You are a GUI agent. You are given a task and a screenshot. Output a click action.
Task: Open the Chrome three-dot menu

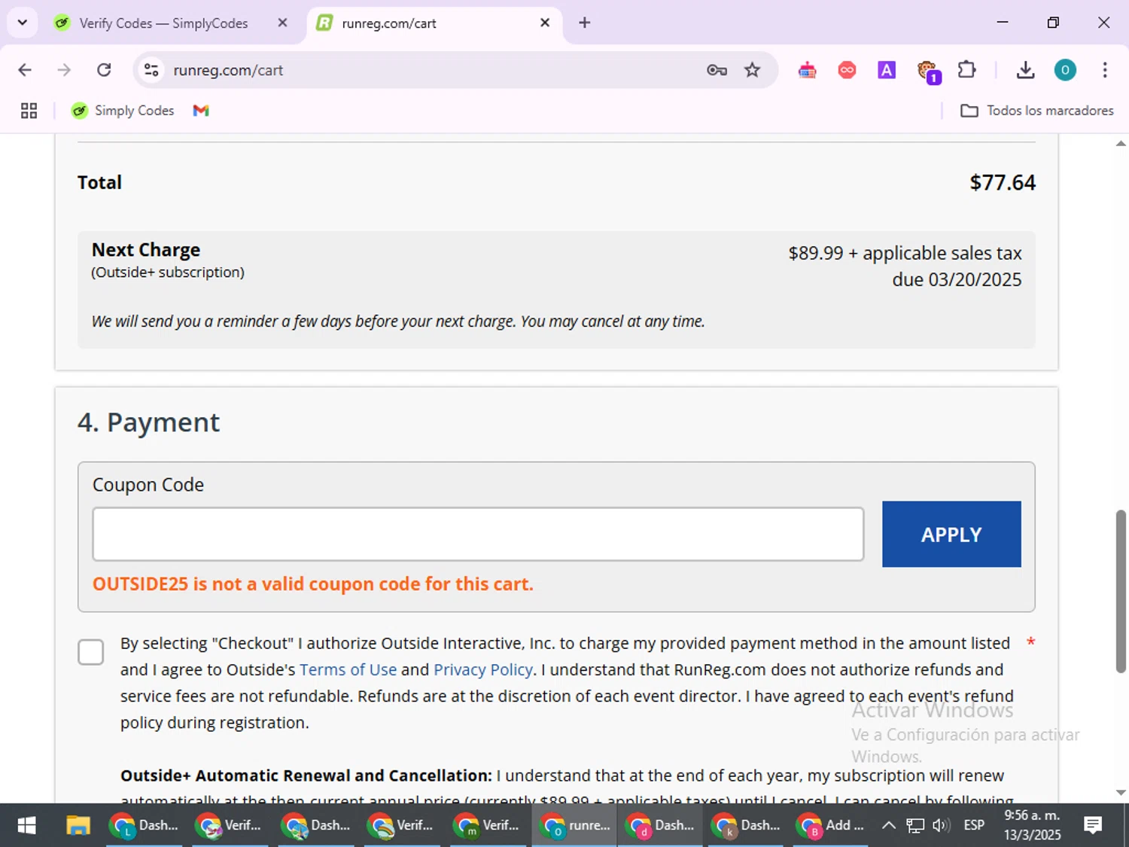[1104, 70]
